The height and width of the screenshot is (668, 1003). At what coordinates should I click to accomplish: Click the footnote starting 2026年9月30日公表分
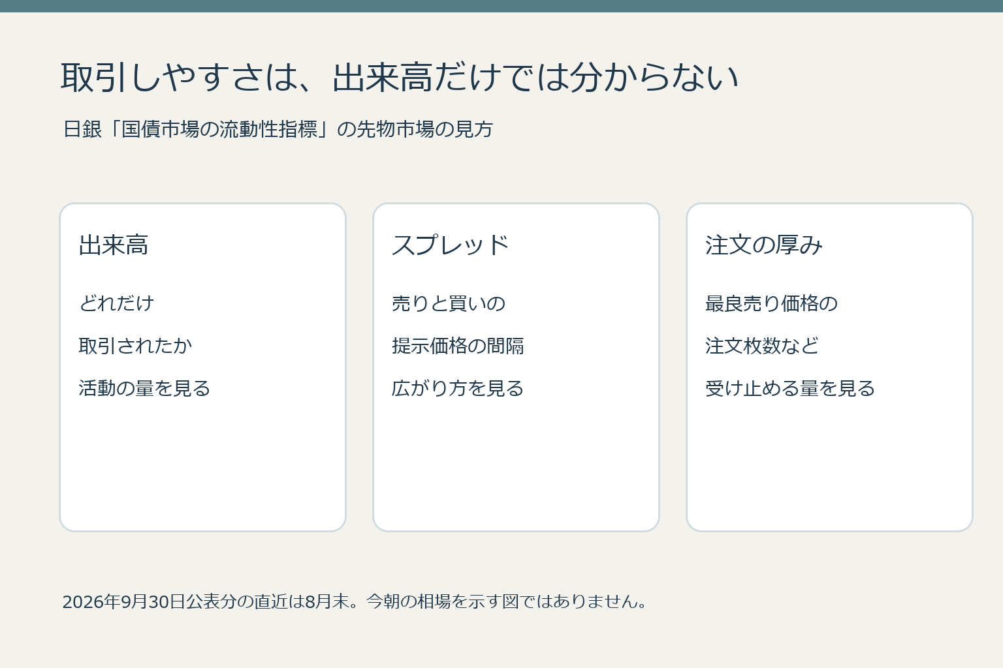pyautogui.click(x=355, y=601)
